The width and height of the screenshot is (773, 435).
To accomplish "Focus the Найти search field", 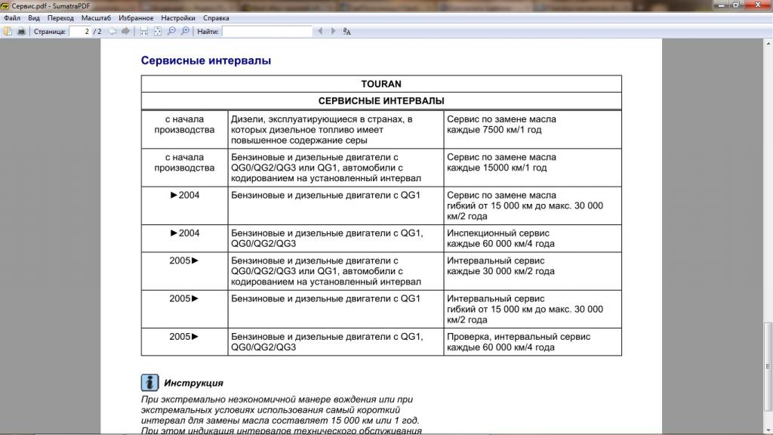I will pos(267,32).
